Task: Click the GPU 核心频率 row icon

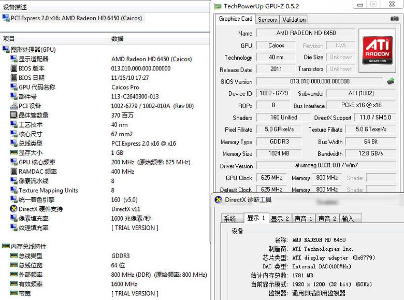Action: tap(13, 162)
